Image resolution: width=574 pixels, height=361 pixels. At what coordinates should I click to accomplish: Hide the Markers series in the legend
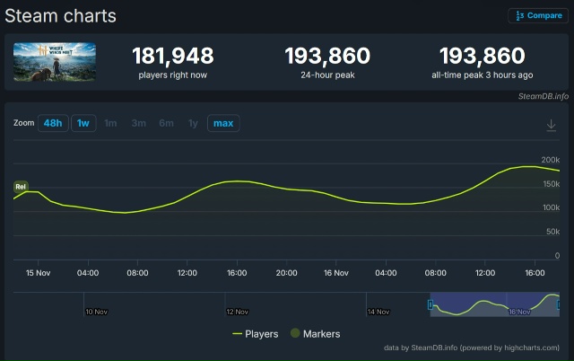(x=315, y=334)
